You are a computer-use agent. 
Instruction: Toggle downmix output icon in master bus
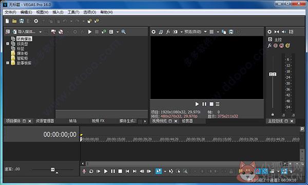click(x=277, y=32)
